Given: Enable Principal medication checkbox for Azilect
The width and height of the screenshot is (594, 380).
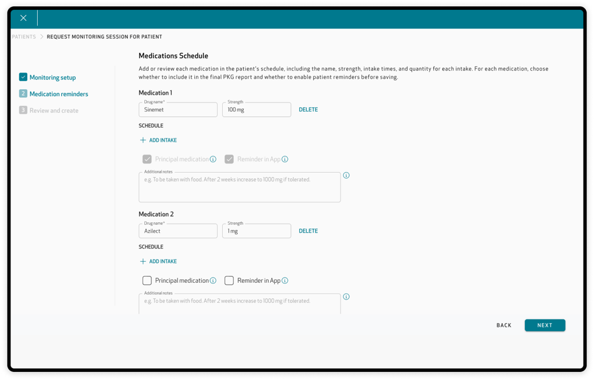Looking at the screenshot, I should [x=147, y=280].
